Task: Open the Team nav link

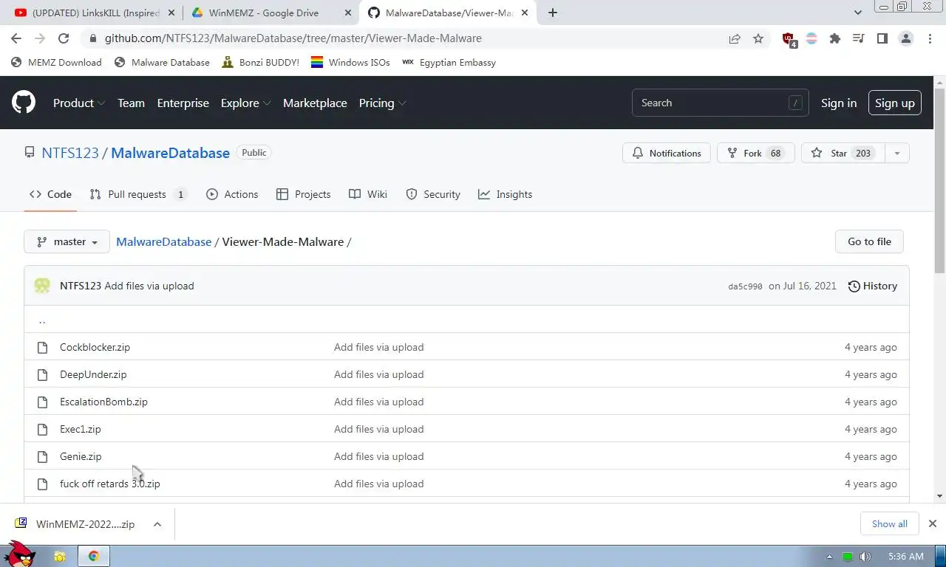Action: [x=131, y=103]
